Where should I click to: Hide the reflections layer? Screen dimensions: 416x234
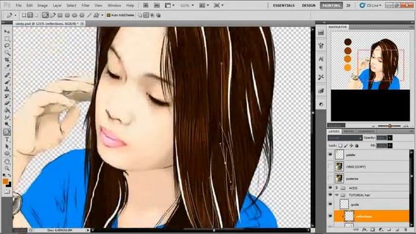[330, 216]
